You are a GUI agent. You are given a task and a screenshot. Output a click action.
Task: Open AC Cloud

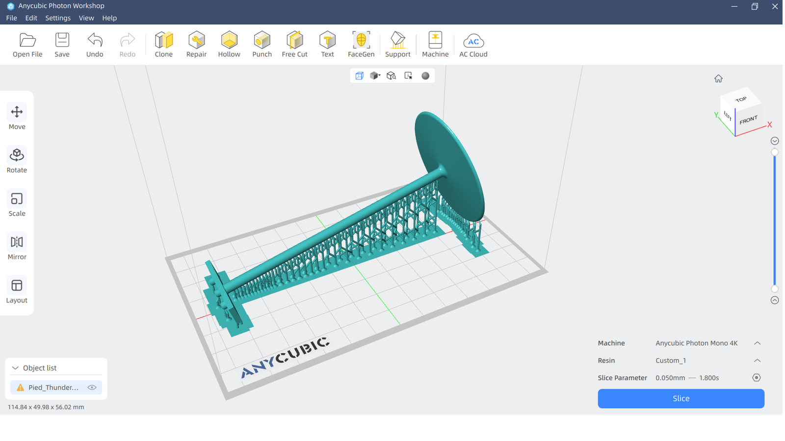473,45
